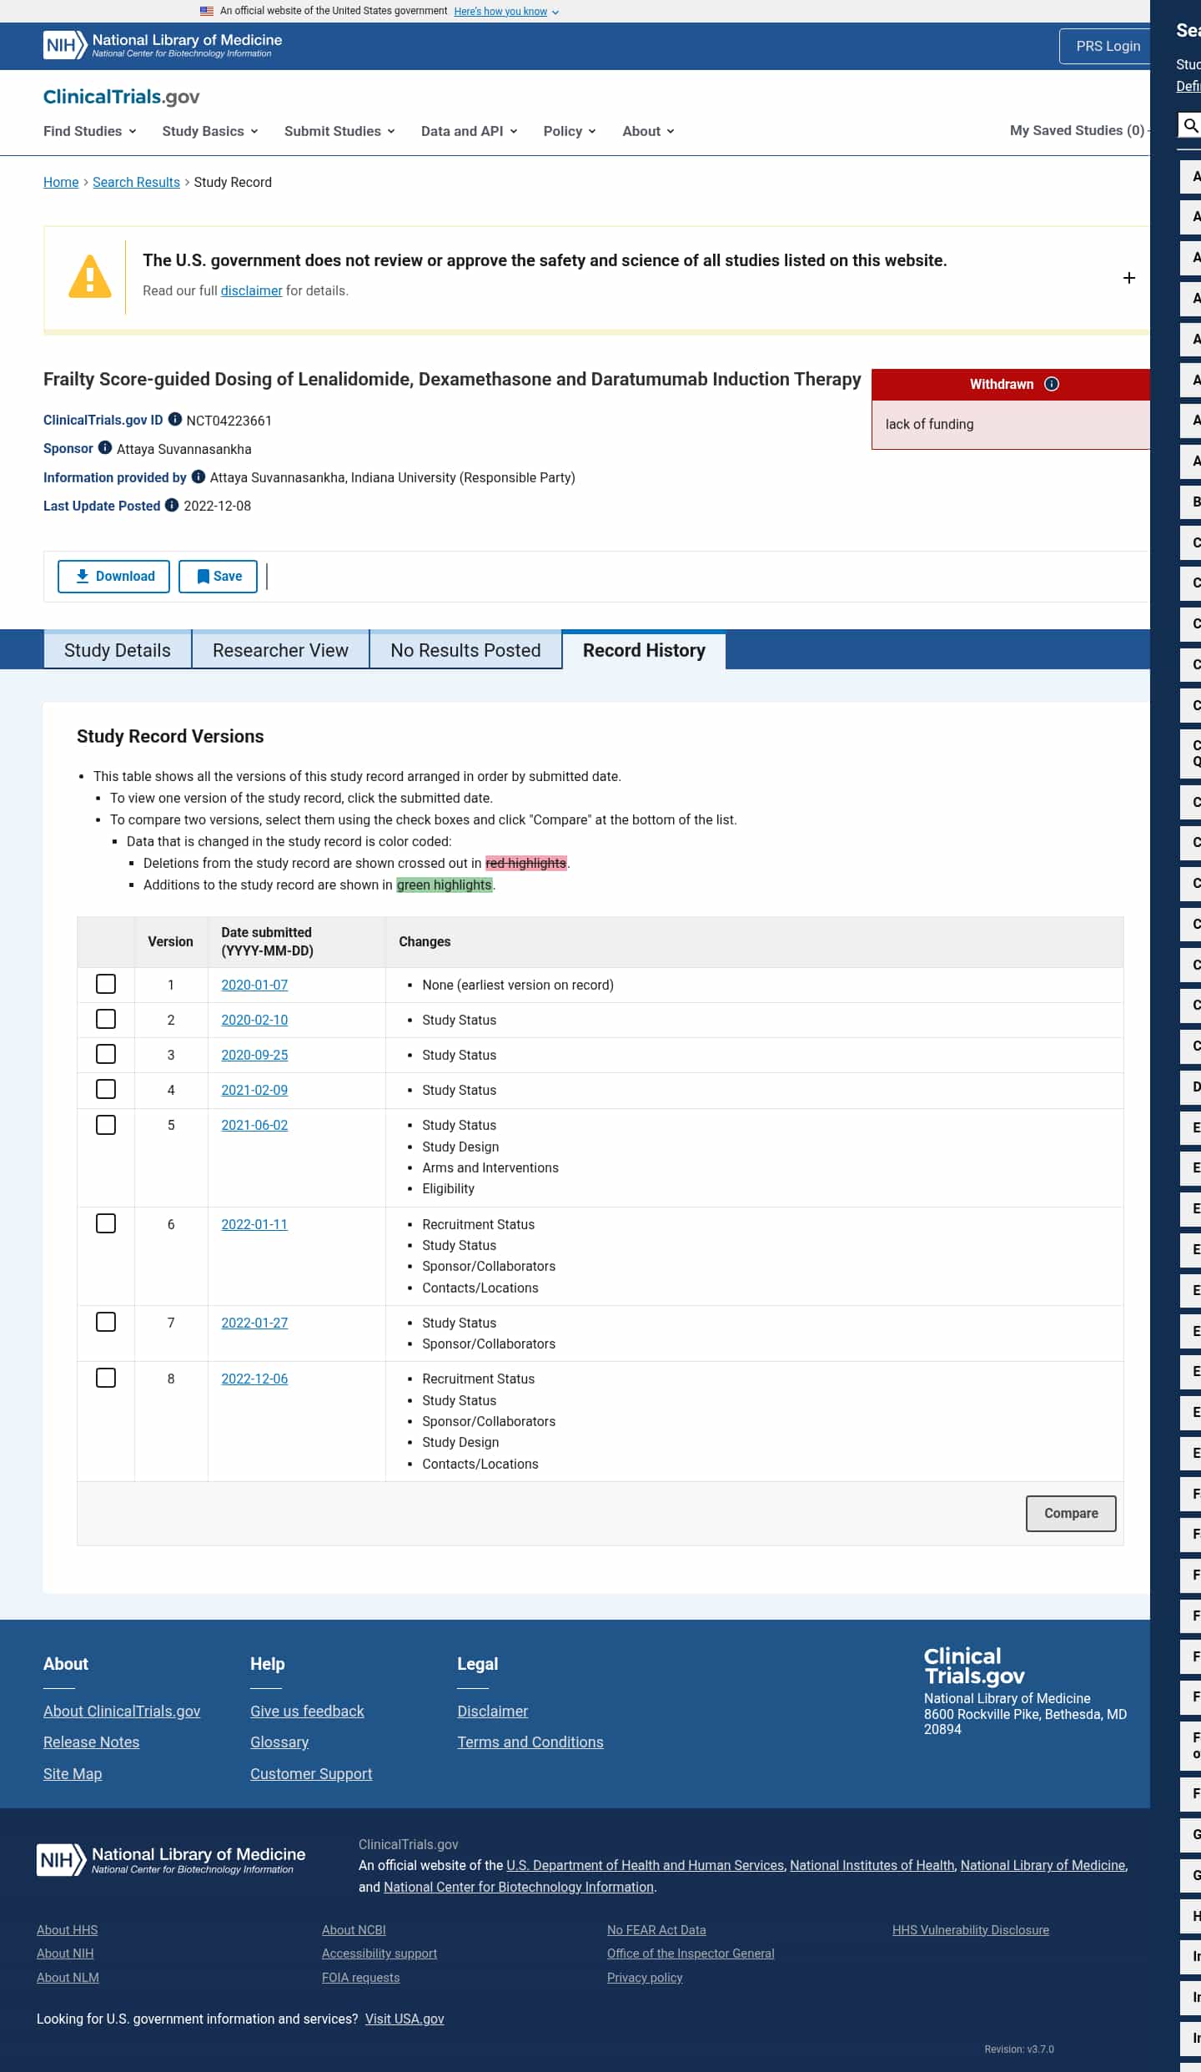Select the version 5 checkbox
This screenshot has height=2072, width=1201.
106,1125
